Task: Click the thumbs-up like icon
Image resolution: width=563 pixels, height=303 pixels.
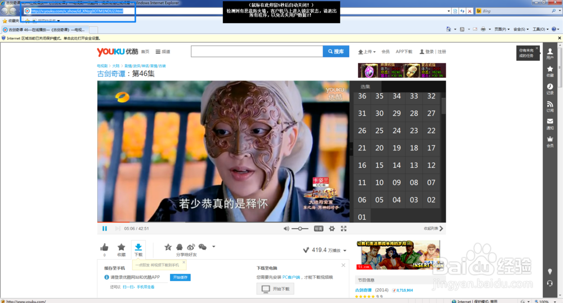Action: pyautogui.click(x=105, y=247)
